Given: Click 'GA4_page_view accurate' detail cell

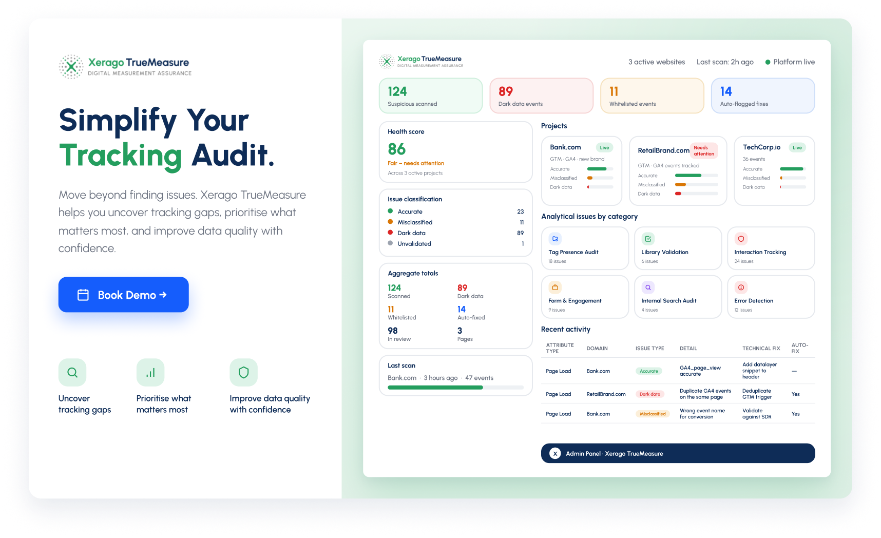Looking at the screenshot, I should coord(700,371).
